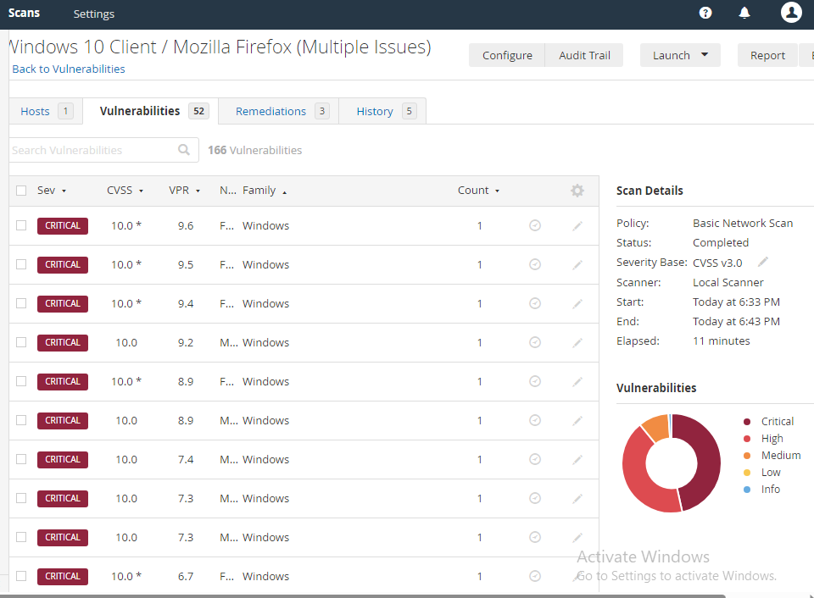Click the Critical legend color dot

[747, 422]
